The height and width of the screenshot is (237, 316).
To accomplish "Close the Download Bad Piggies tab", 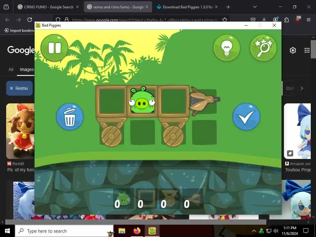I will tap(216, 7).
